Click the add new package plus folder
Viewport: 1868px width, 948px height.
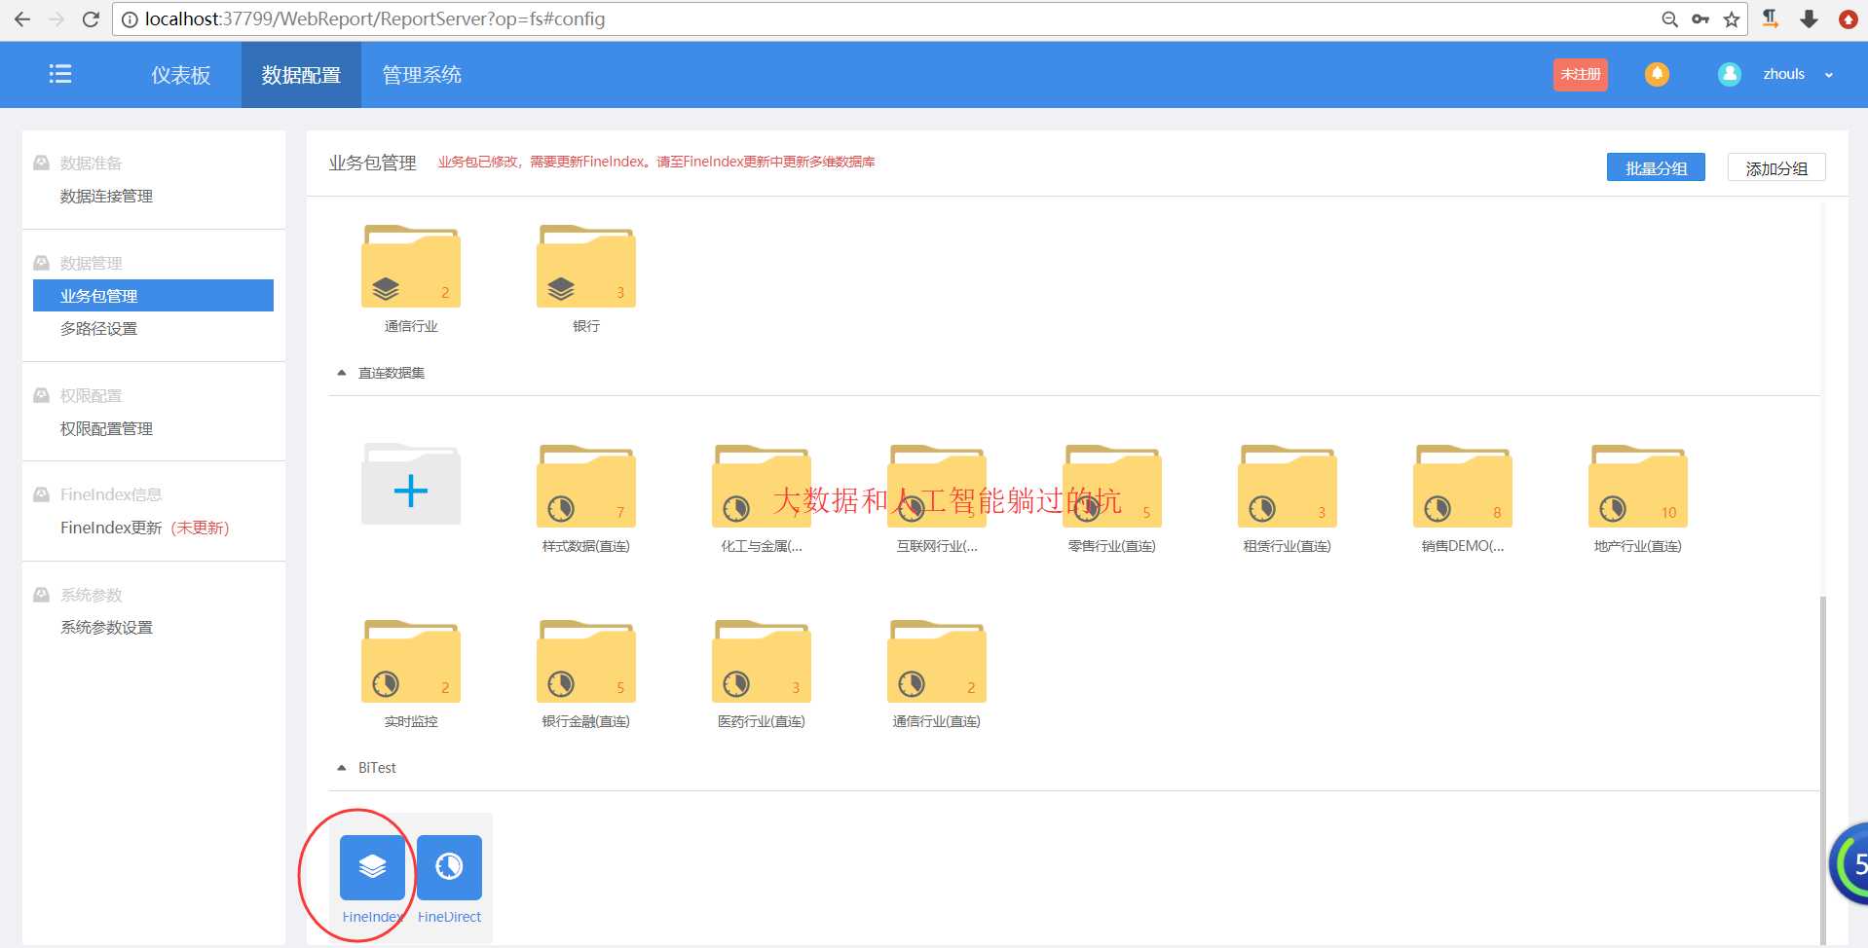[411, 485]
